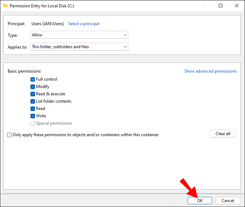Toggle the Modify permission checkbox
Screen dimensions: 245x207
[33, 87]
